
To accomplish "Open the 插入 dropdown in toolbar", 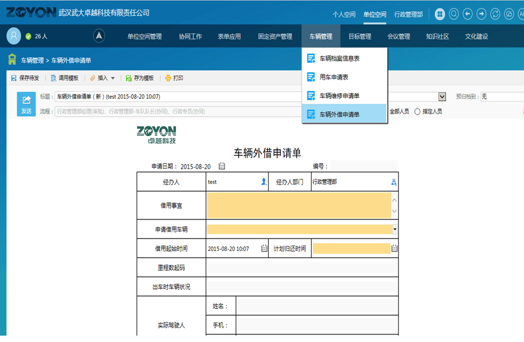I will tap(102, 78).
